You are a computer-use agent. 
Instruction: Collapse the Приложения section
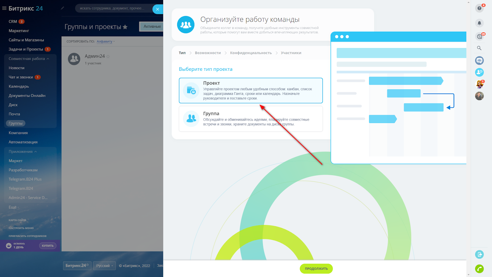coord(23,152)
